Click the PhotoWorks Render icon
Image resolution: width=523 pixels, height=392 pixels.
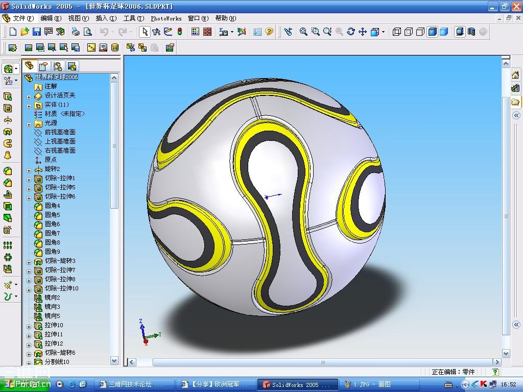tap(29, 47)
